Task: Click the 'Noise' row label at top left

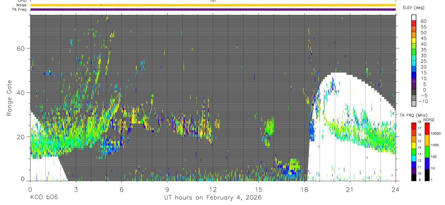Action: [x=21, y=5]
